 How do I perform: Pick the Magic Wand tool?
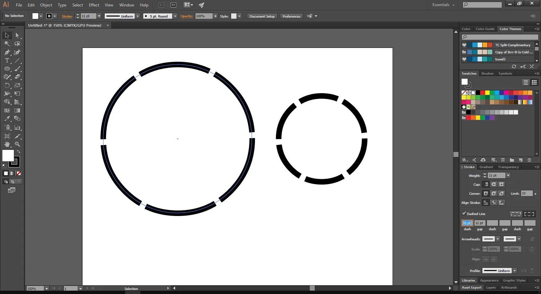pos(7,44)
